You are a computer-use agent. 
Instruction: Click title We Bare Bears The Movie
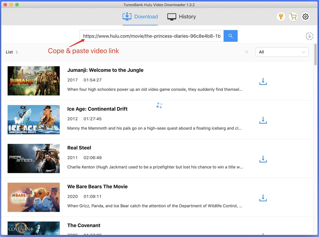click(x=97, y=186)
